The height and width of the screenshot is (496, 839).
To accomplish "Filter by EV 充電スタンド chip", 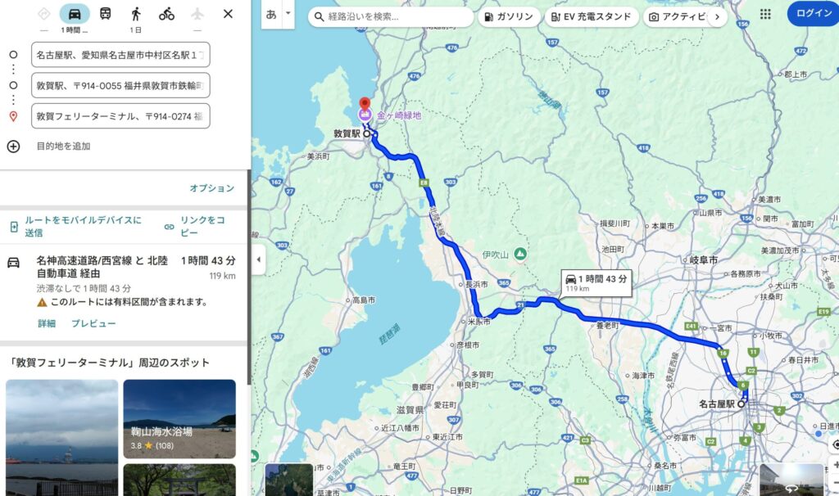I will [592, 16].
